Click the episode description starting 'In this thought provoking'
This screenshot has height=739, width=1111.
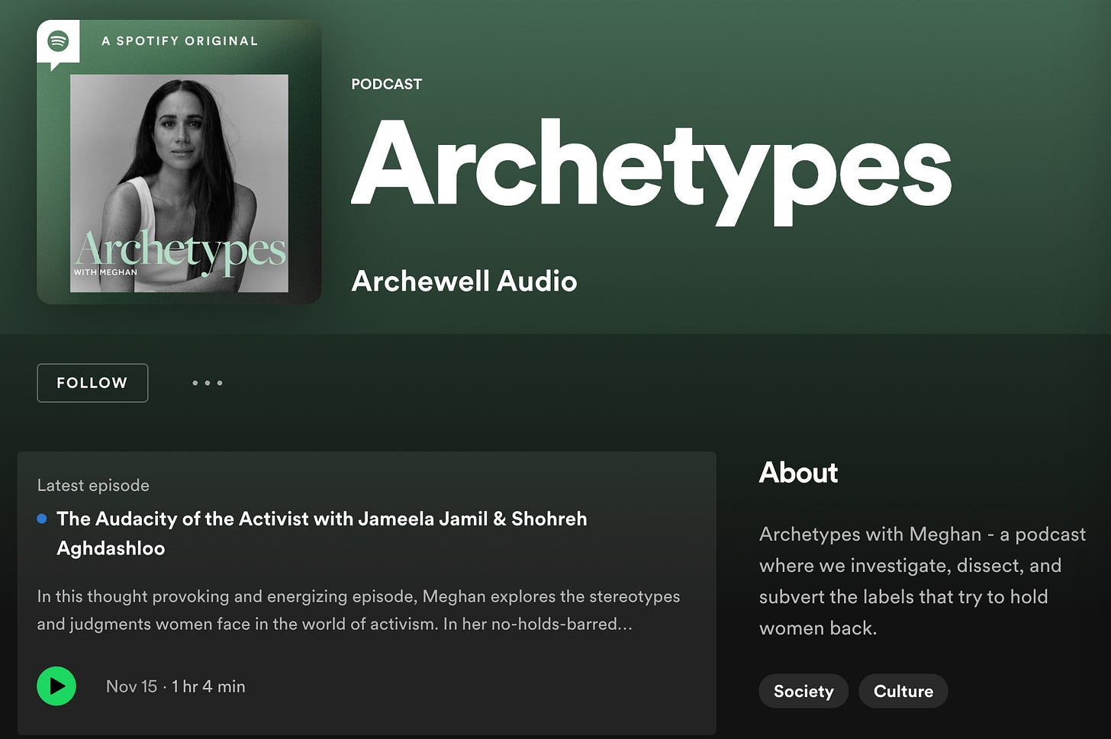358,610
